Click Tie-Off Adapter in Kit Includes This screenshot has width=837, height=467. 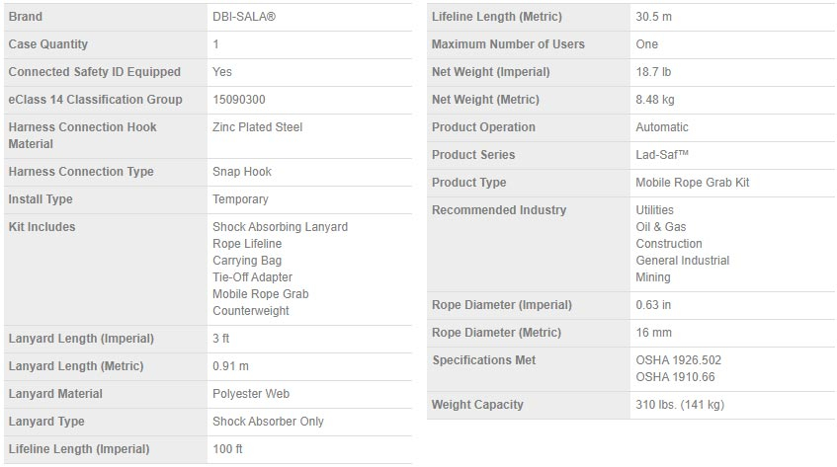253,277
